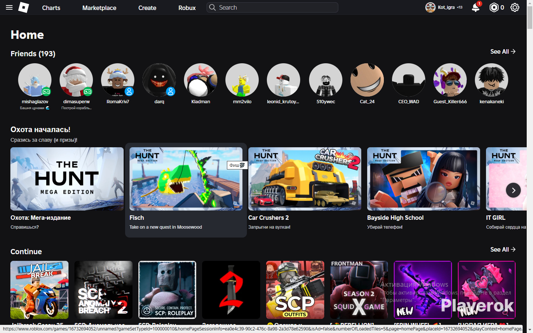Viewport: 533px width, 333px height.
Task: Open Guest_Killer666's friend avatar
Action: click(450, 80)
